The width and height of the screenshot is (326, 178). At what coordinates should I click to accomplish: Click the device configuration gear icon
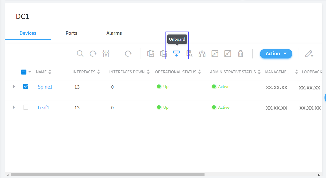click(x=202, y=53)
